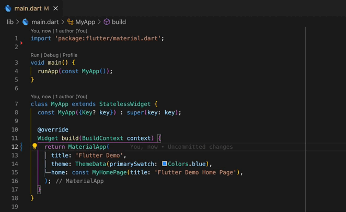This screenshot has width=346, height=212.
Task: Open main.dart breadcrumb item
Action: point(45,22)
